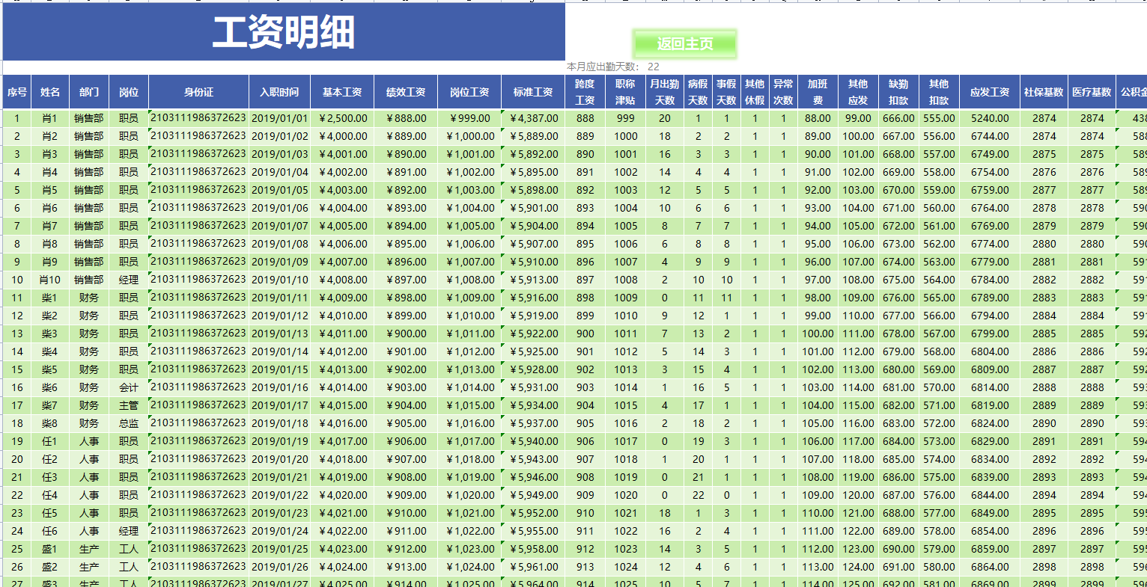Select performance salary cell ¥888.00

click(406, 118)
